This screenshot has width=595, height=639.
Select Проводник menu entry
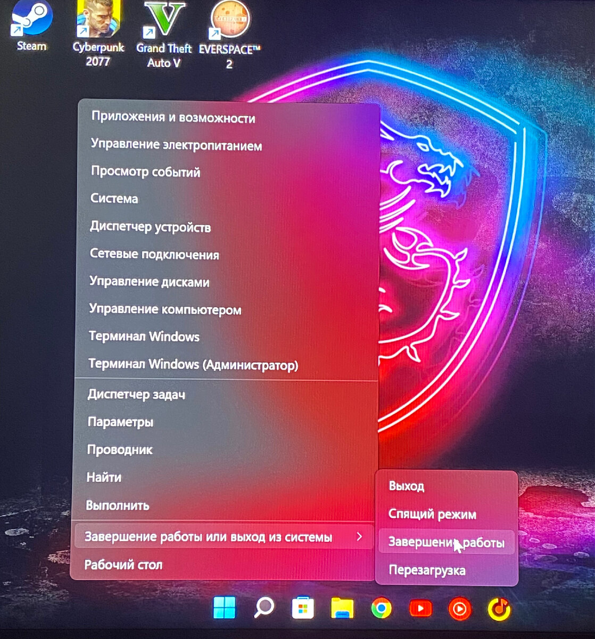click(x=226, y=450)
